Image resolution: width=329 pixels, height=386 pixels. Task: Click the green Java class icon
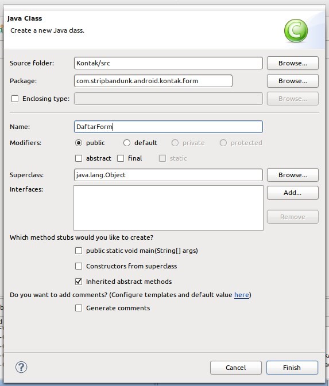[x=296, y=31]
